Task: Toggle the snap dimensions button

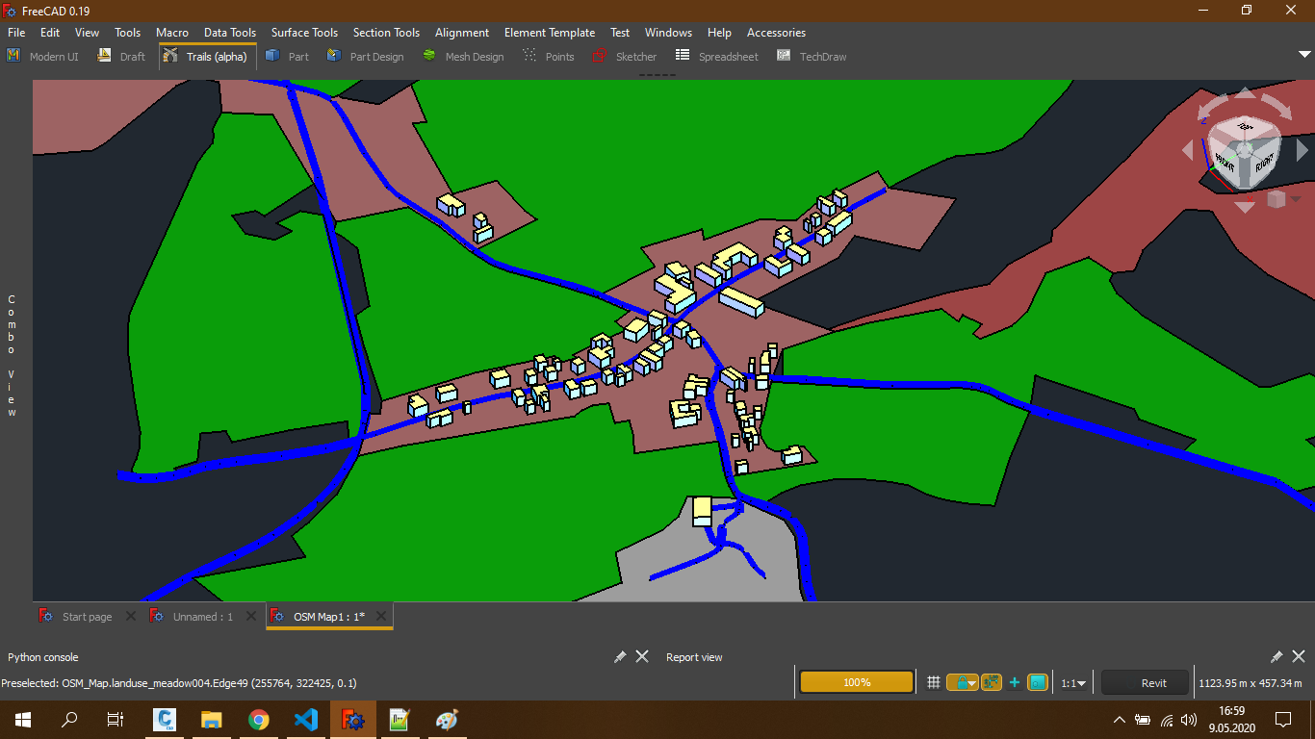Action: click(x=992, y=683)
